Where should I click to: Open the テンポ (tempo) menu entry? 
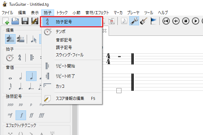61,32
